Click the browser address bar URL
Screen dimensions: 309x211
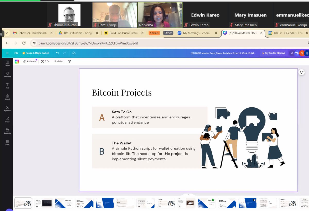pos(89,43)
